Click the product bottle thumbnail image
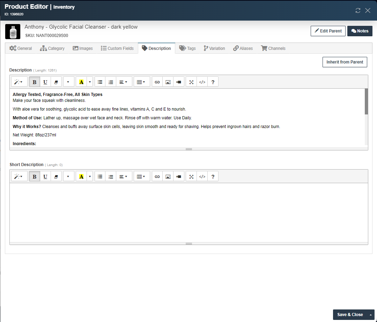377x322 pixels. pyautogui.click(x=13, y=31)
